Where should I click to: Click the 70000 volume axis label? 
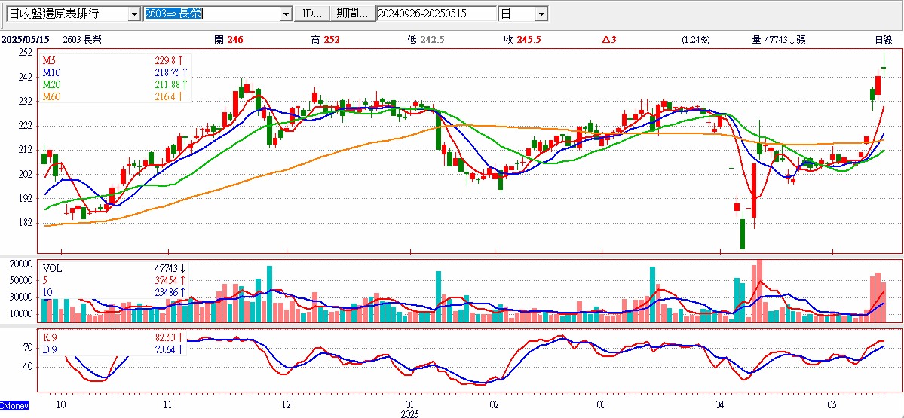[x=22, y=264]
